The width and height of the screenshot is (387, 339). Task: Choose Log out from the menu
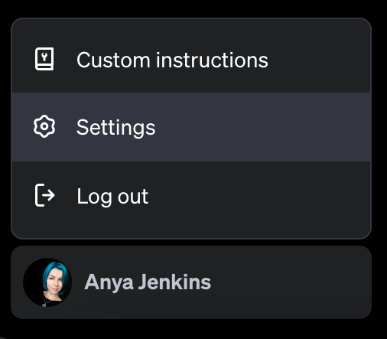[x=191, y=196]
